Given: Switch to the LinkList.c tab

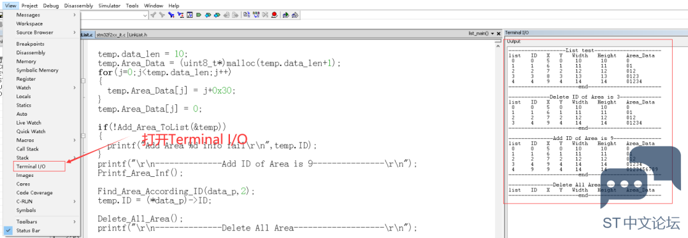Looking at the screenshot, I should [x=87, y=34].
